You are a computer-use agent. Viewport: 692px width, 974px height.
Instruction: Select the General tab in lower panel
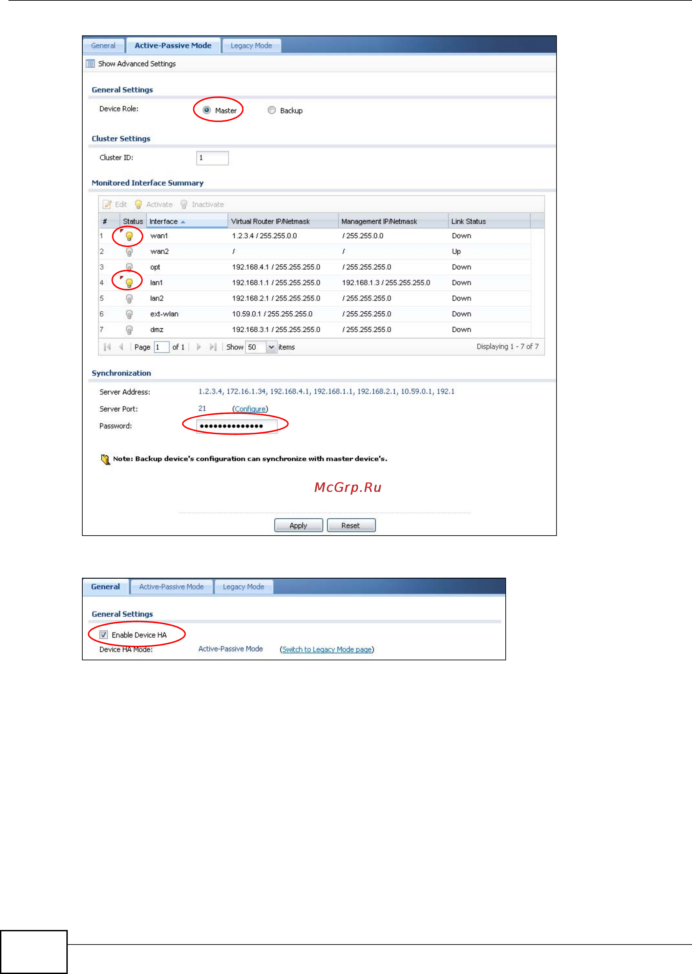pyautogui.click(x=106, y=587)
